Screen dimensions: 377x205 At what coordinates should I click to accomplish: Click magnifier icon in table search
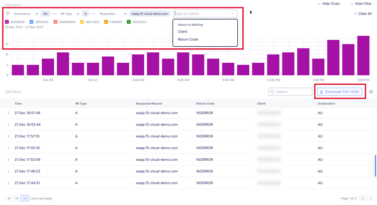(272, 92)
